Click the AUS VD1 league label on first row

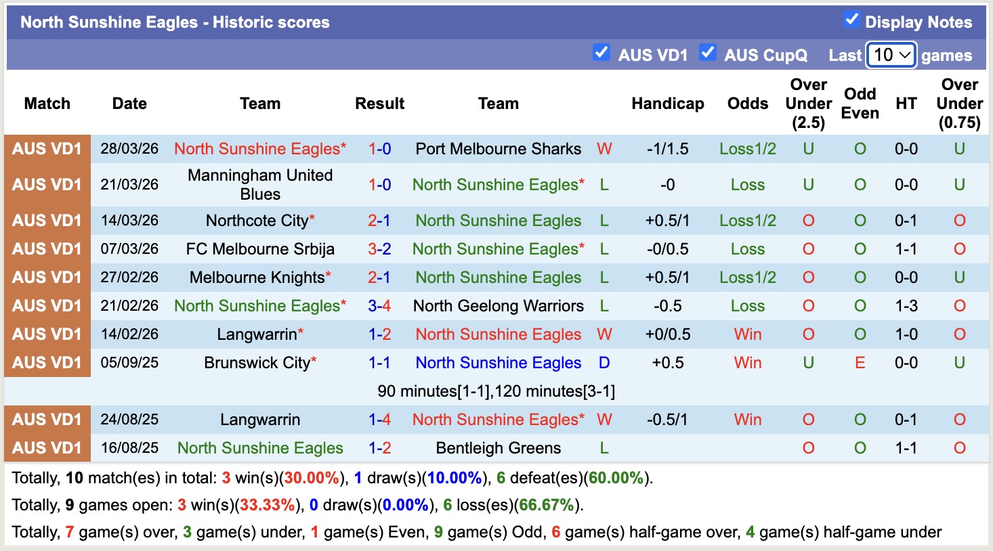pos(47,148)
